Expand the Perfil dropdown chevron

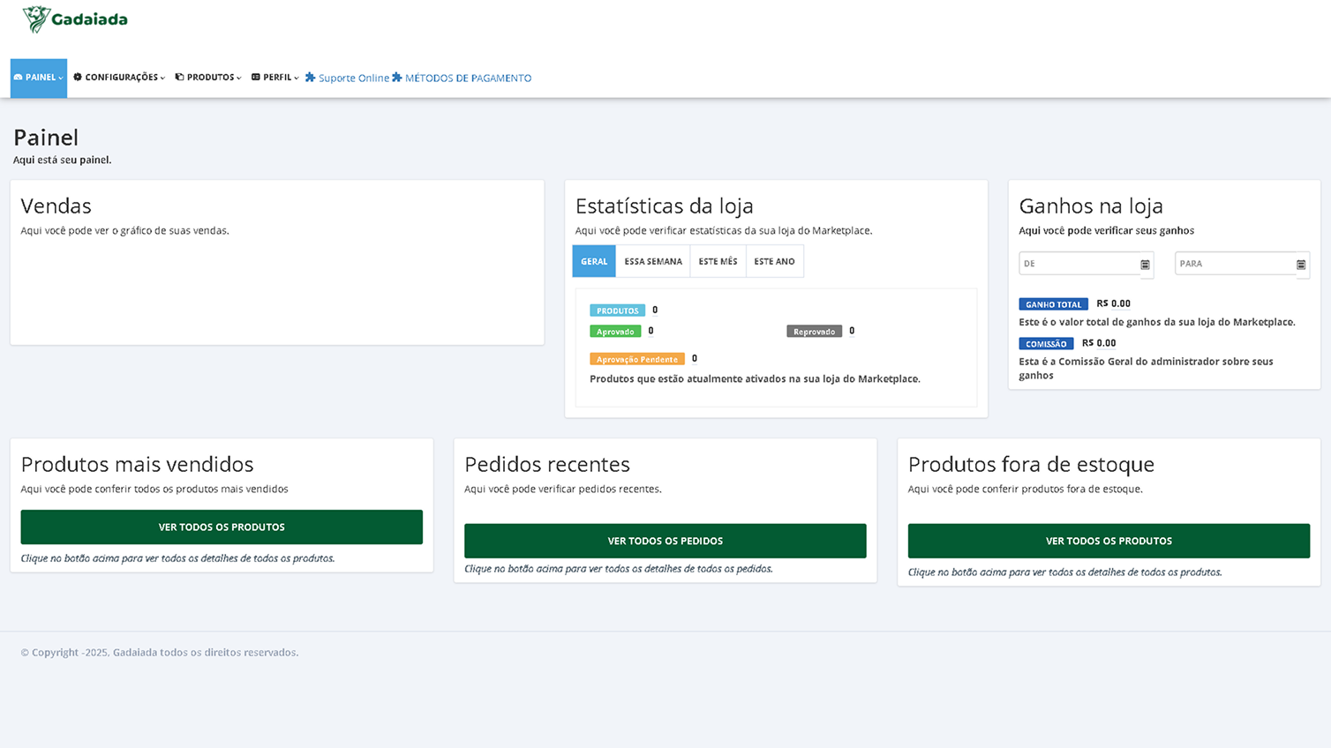pyautogui.click(x=296, y=79)
